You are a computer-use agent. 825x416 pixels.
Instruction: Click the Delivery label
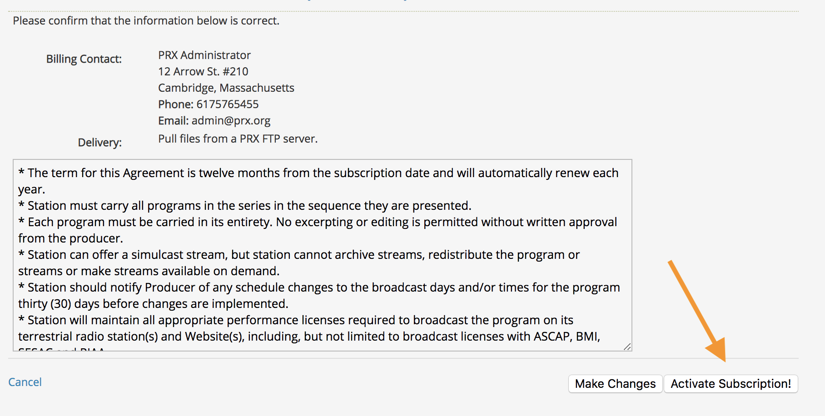tap(100, 143)
